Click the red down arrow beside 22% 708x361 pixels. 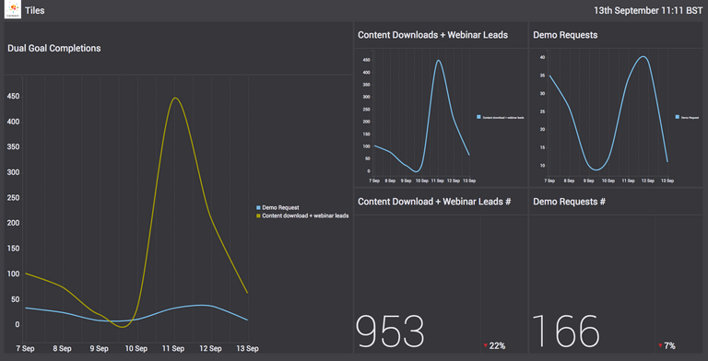point(486,346)
